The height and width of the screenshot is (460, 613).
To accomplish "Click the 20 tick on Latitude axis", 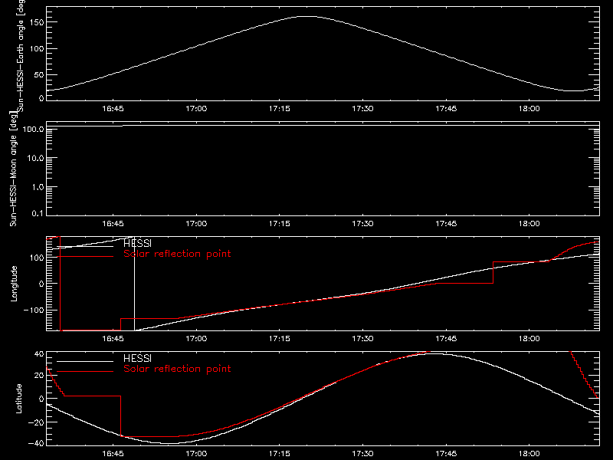I will (x=40, y=376).
